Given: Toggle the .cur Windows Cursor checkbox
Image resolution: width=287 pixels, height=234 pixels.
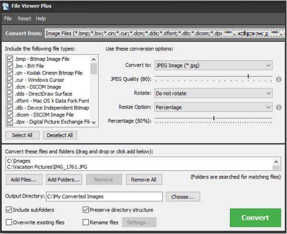Looking at the screenshot, I should (x=10, y=79).
